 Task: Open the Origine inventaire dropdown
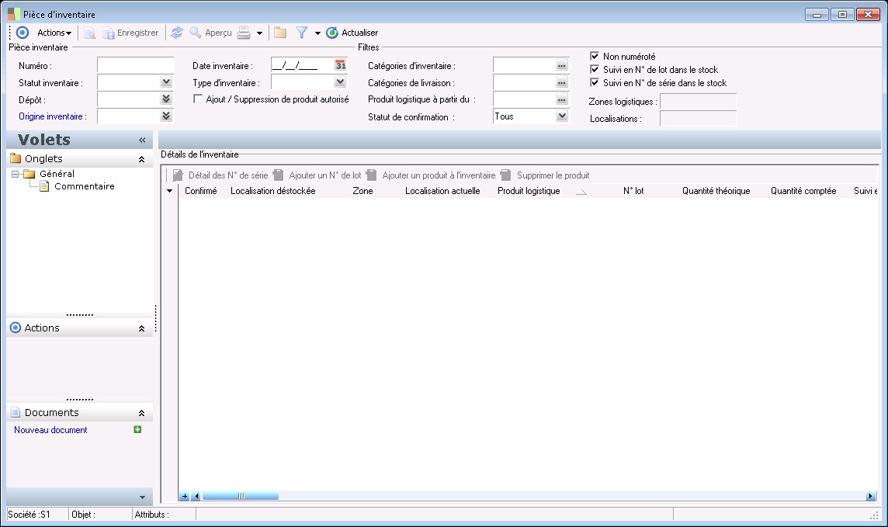pyautogui.click(x=166, y=116)
